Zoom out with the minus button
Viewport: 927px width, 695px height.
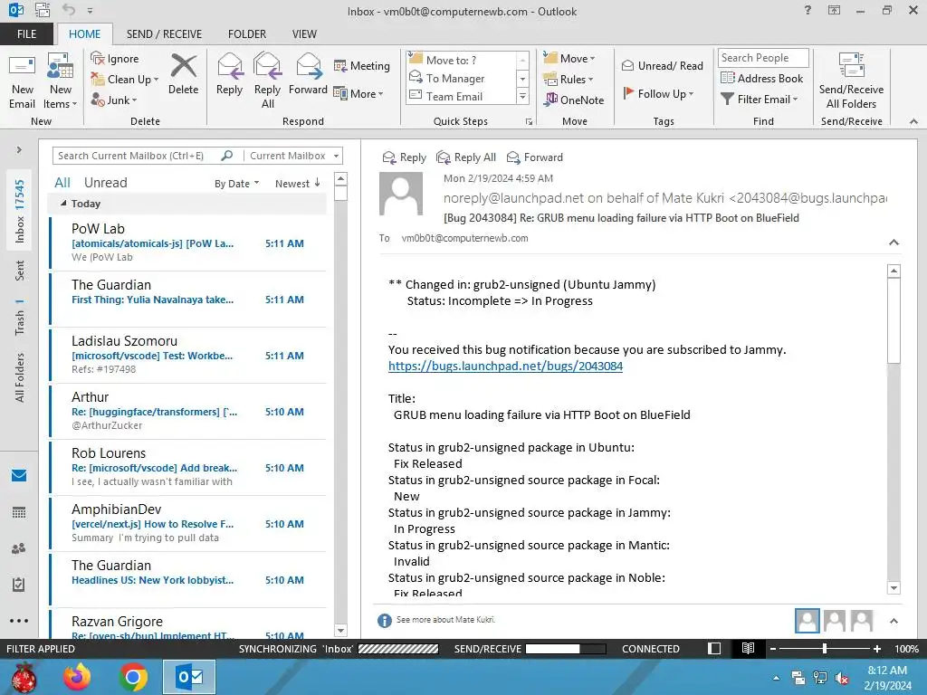pos(772,648)
